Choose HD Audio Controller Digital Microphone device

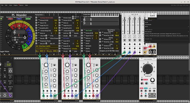167,34
